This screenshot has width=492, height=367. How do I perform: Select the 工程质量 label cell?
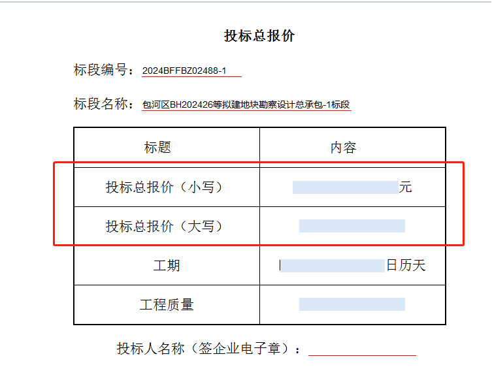(167, 305)
